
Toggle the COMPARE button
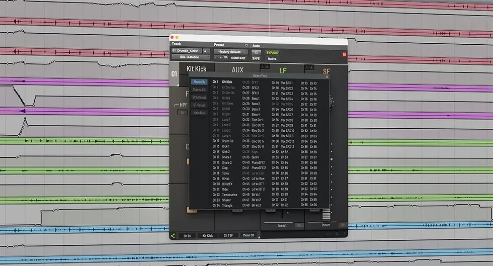click(x=238, y=58)
